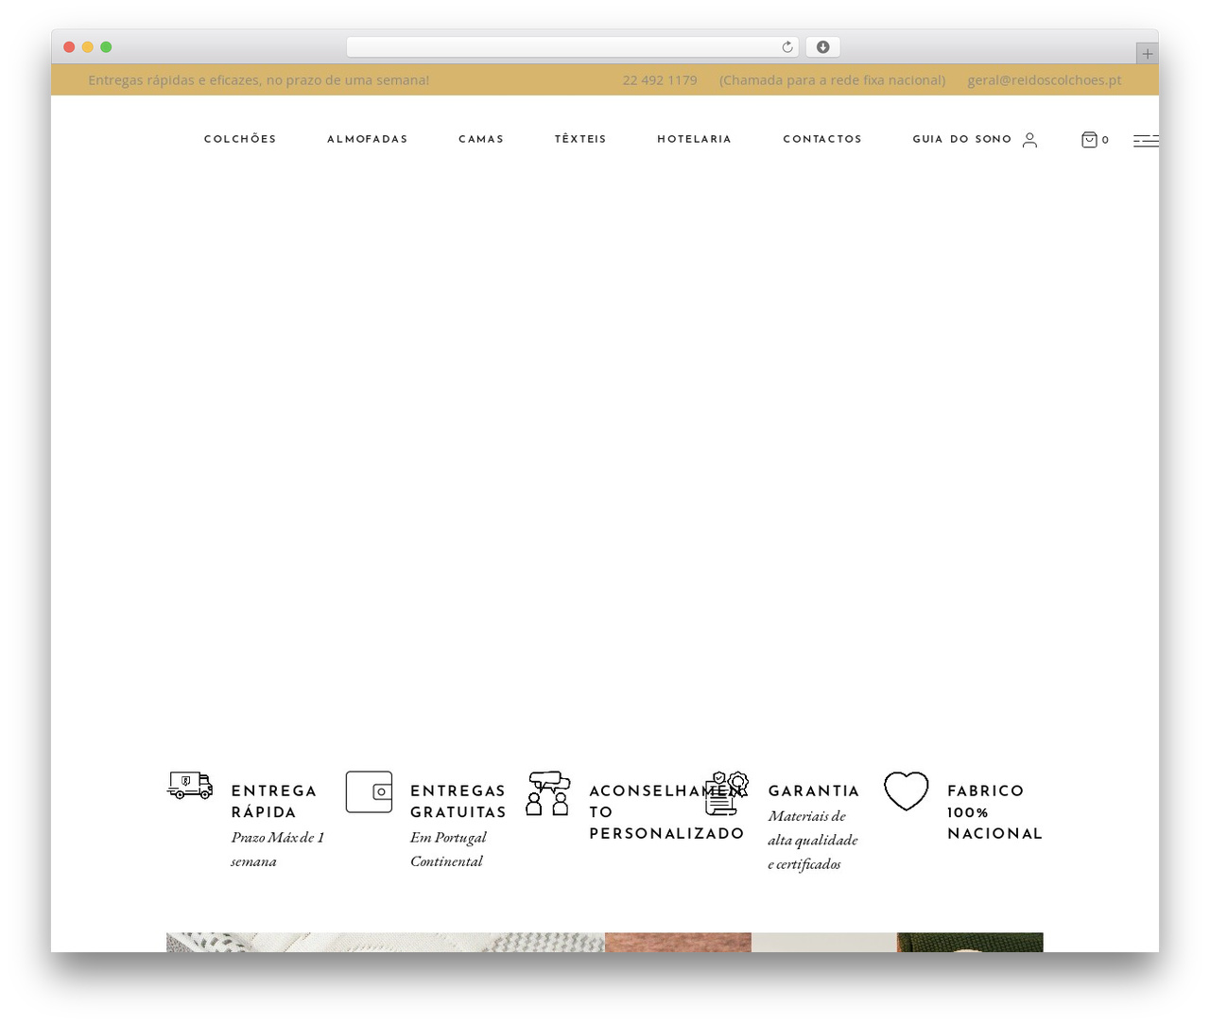Click the 'Prazo Máx de 1 semana' text
Image resolution: width=1210 pixels, height=1025 pixels.
[278, 849]
